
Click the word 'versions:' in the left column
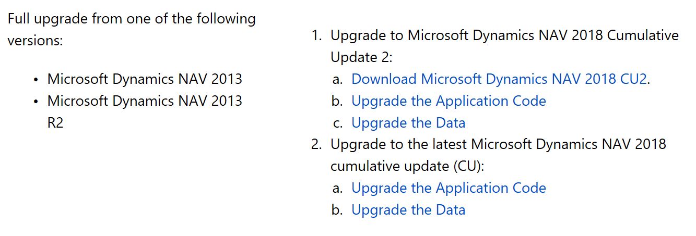(35, 41)
